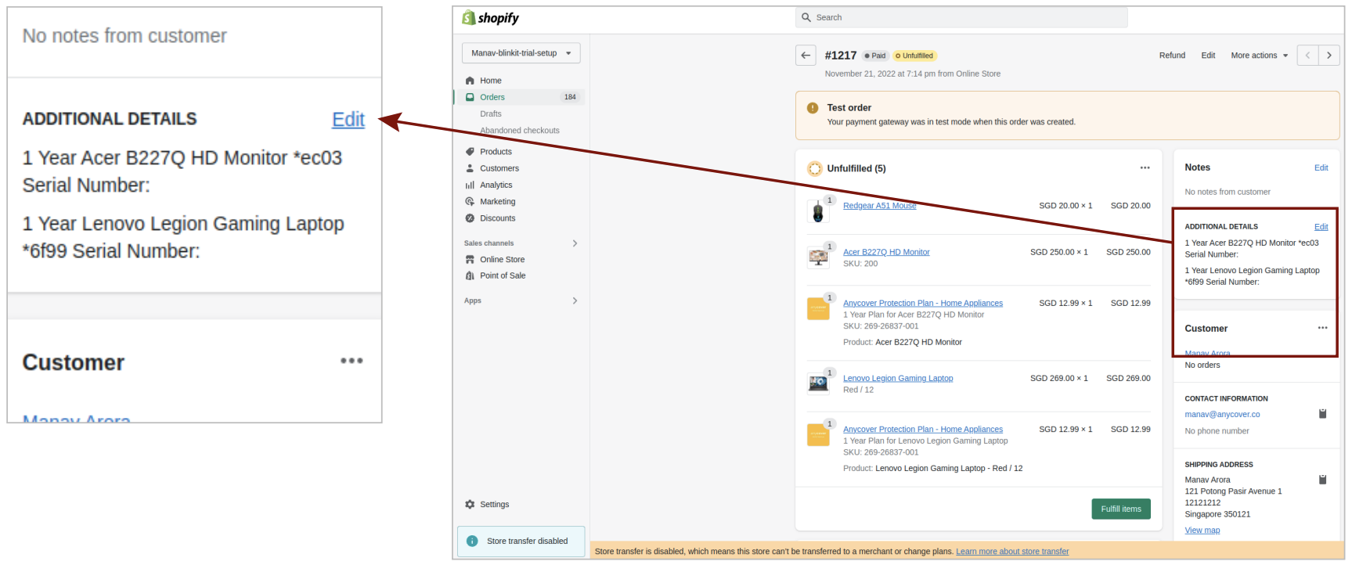Click the Fulfill items button
This screenshot has width=1352, height=565.
click(1121, 509)
